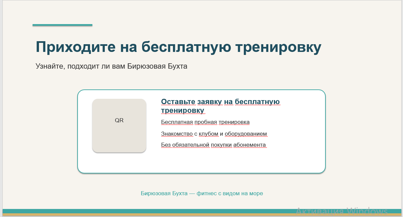Click the line 'Без обязательной покупки абонемента'
The image size is (403, 217).
tap(213, 145)
